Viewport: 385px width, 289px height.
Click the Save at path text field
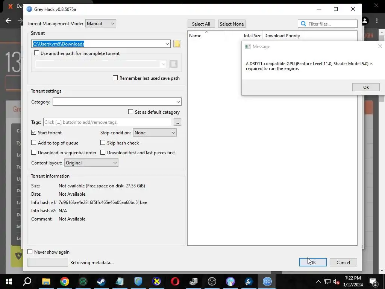(x=98, y=44)
